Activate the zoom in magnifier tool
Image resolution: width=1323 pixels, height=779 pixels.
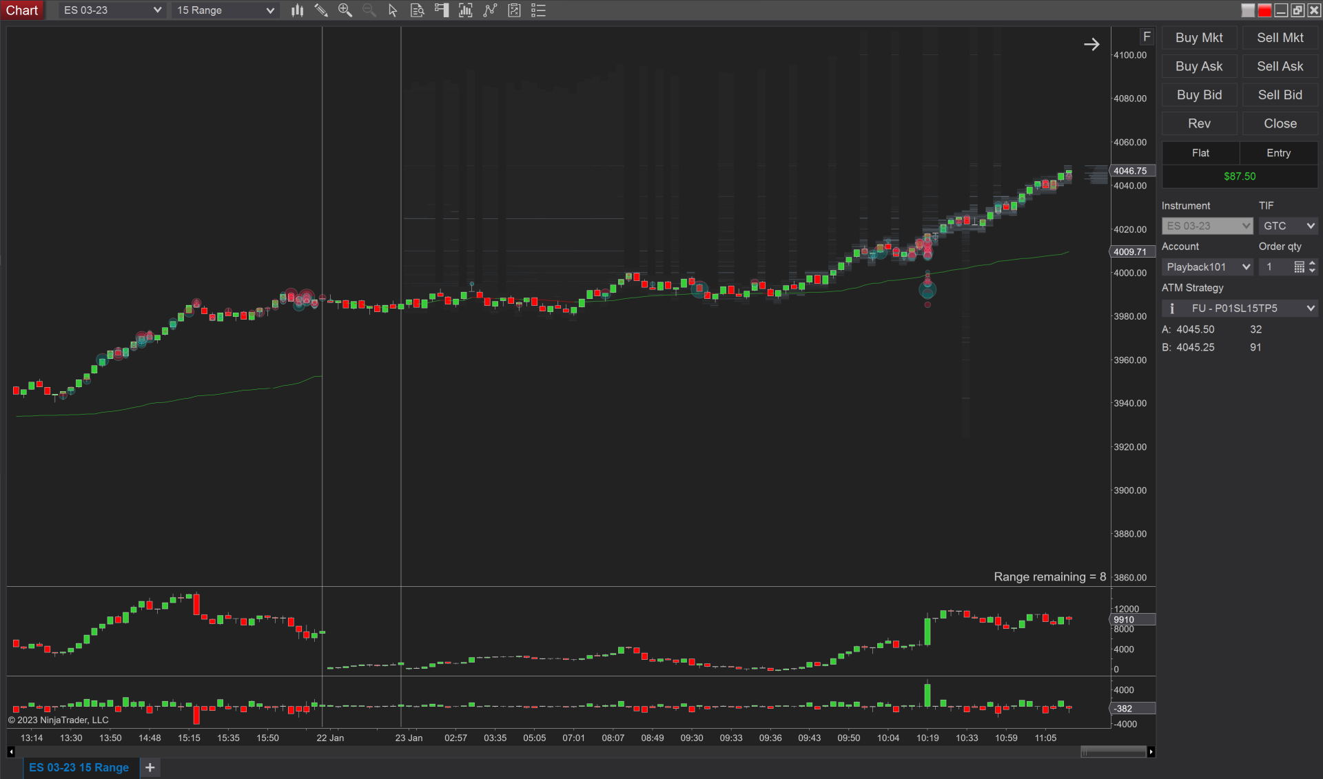(x=345, y=10)
